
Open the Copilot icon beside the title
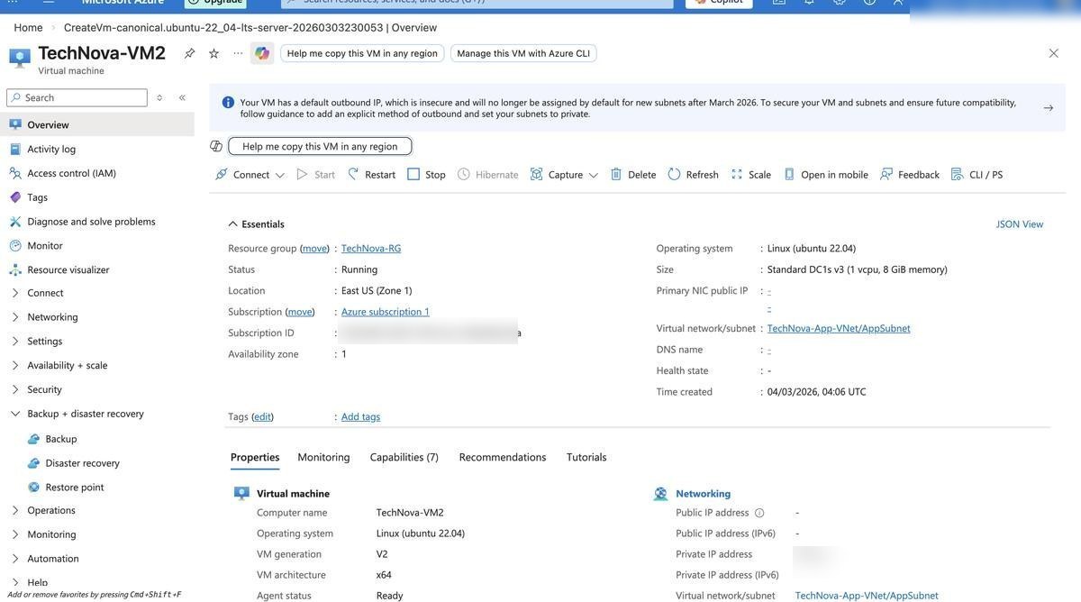pos(262,53)
